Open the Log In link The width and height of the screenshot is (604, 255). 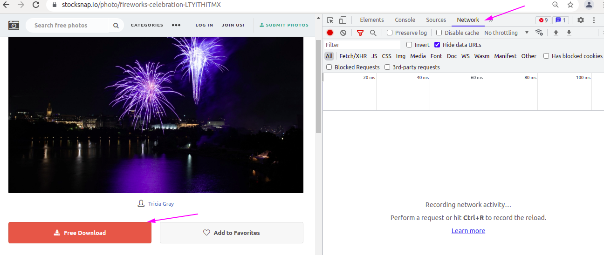[x=204, y=25]
